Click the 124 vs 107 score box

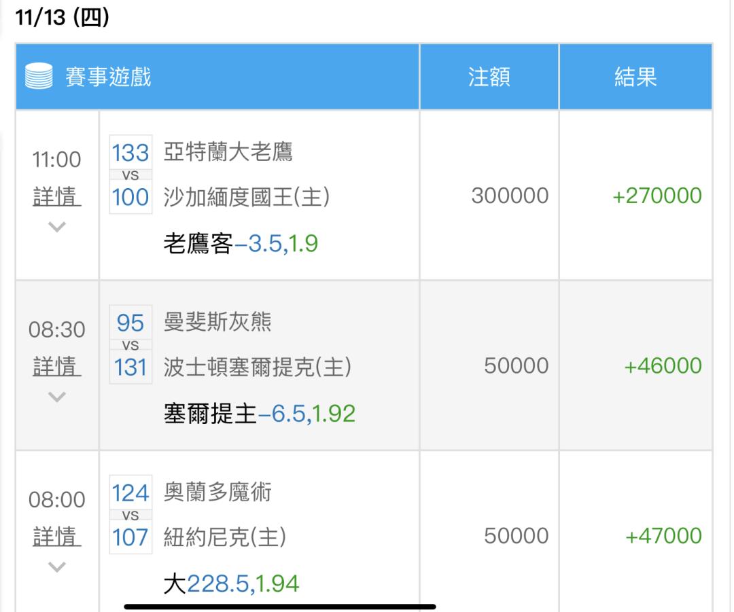click(x=130, y=514)
